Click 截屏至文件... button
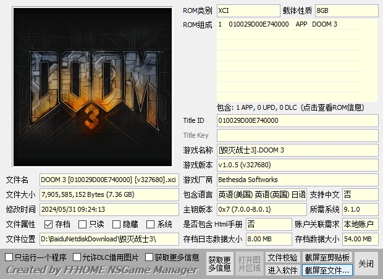 coord(327,270)
